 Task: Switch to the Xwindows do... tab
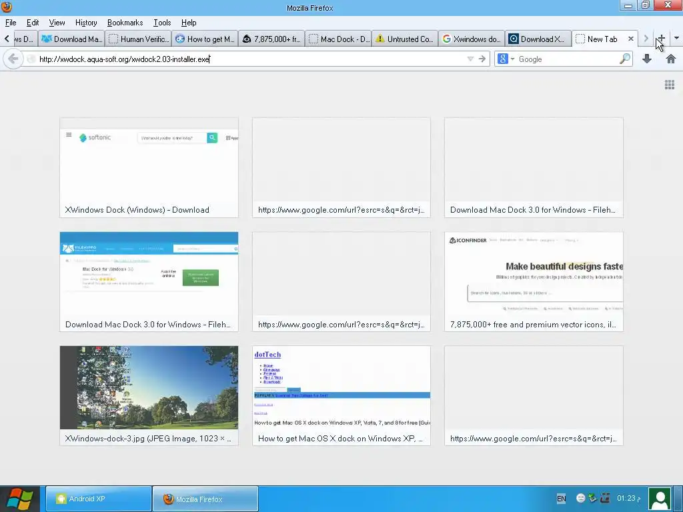(472, 39)
